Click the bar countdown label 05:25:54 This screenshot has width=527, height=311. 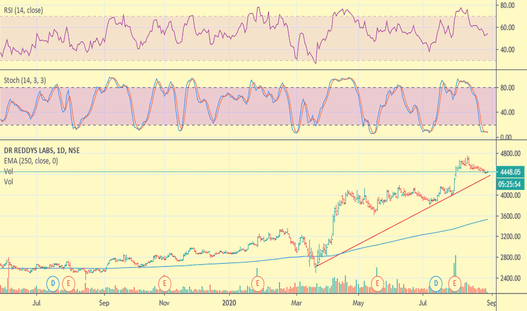pos(510,184)
